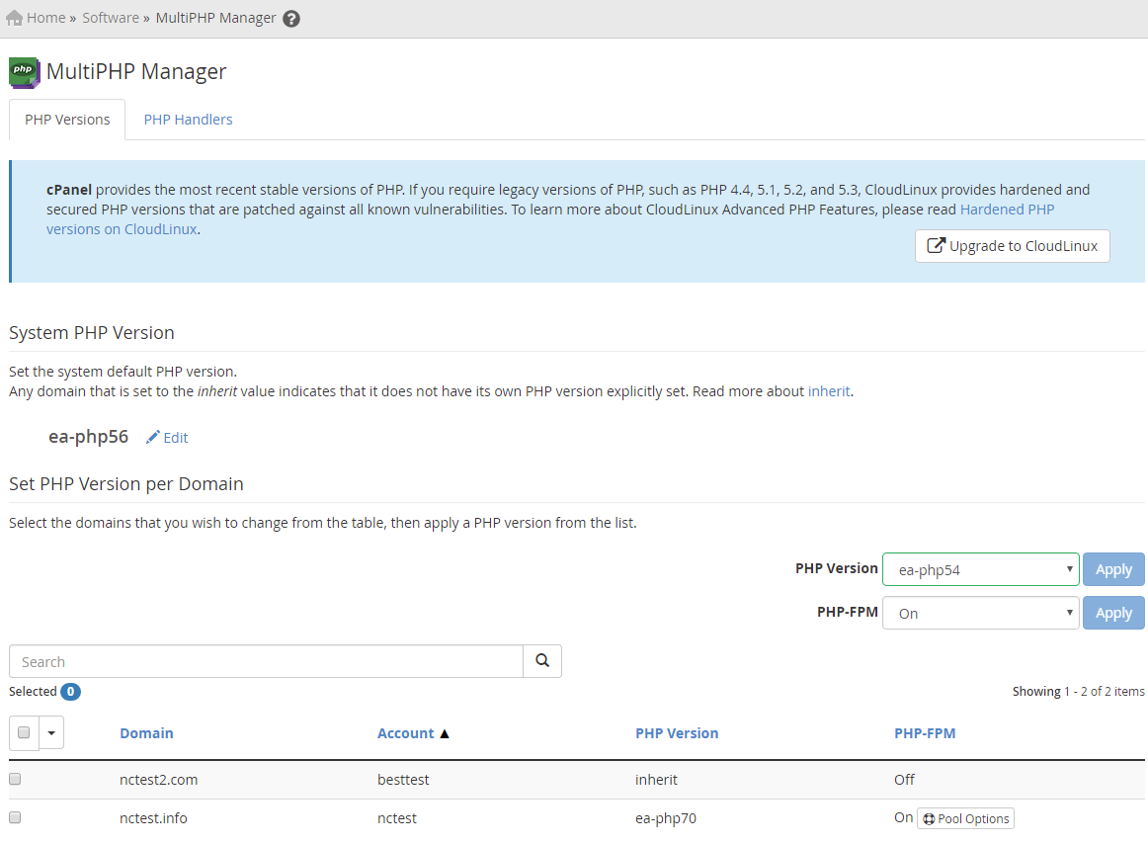
Task: Switch to the PHP Handlers tab
Action: coord(188,120)
